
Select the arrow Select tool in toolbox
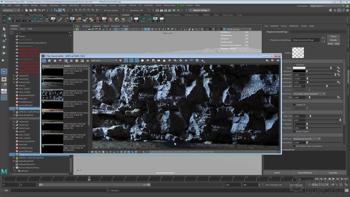point(4,29)
